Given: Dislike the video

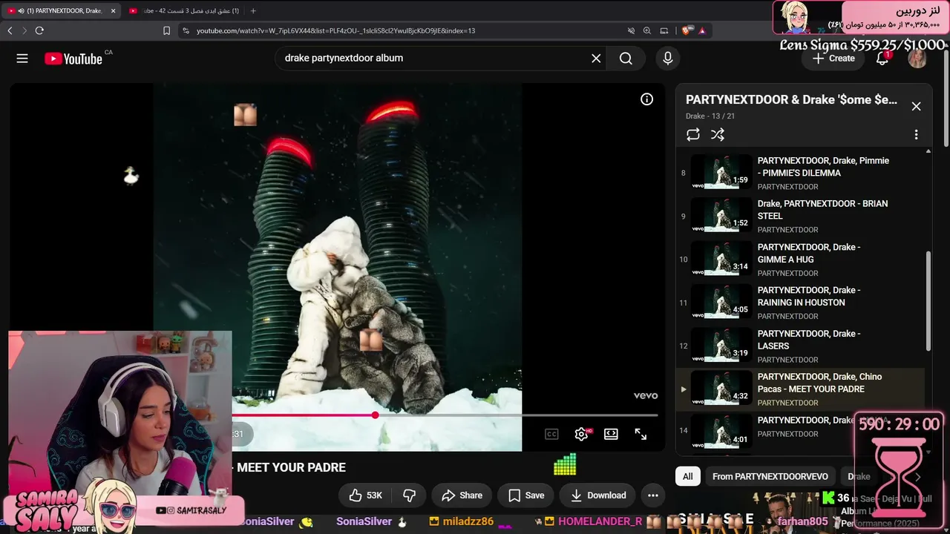Looking at the screenshot, I should (409, 495).
